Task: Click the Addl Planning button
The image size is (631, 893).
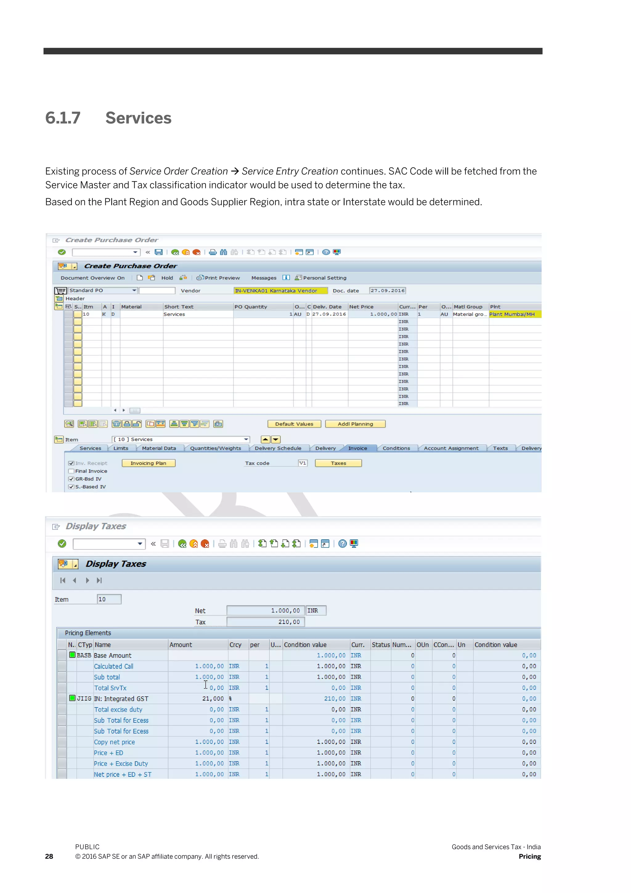Action: click(355, 424)
